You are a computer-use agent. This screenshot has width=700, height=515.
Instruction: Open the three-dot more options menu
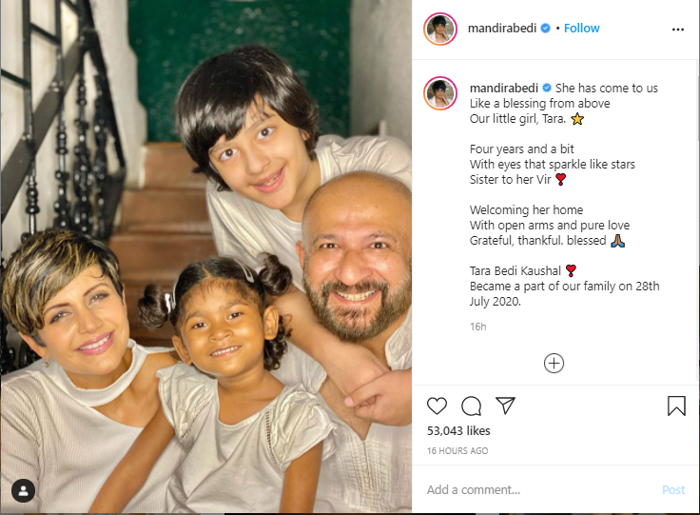tap(678, 29)
